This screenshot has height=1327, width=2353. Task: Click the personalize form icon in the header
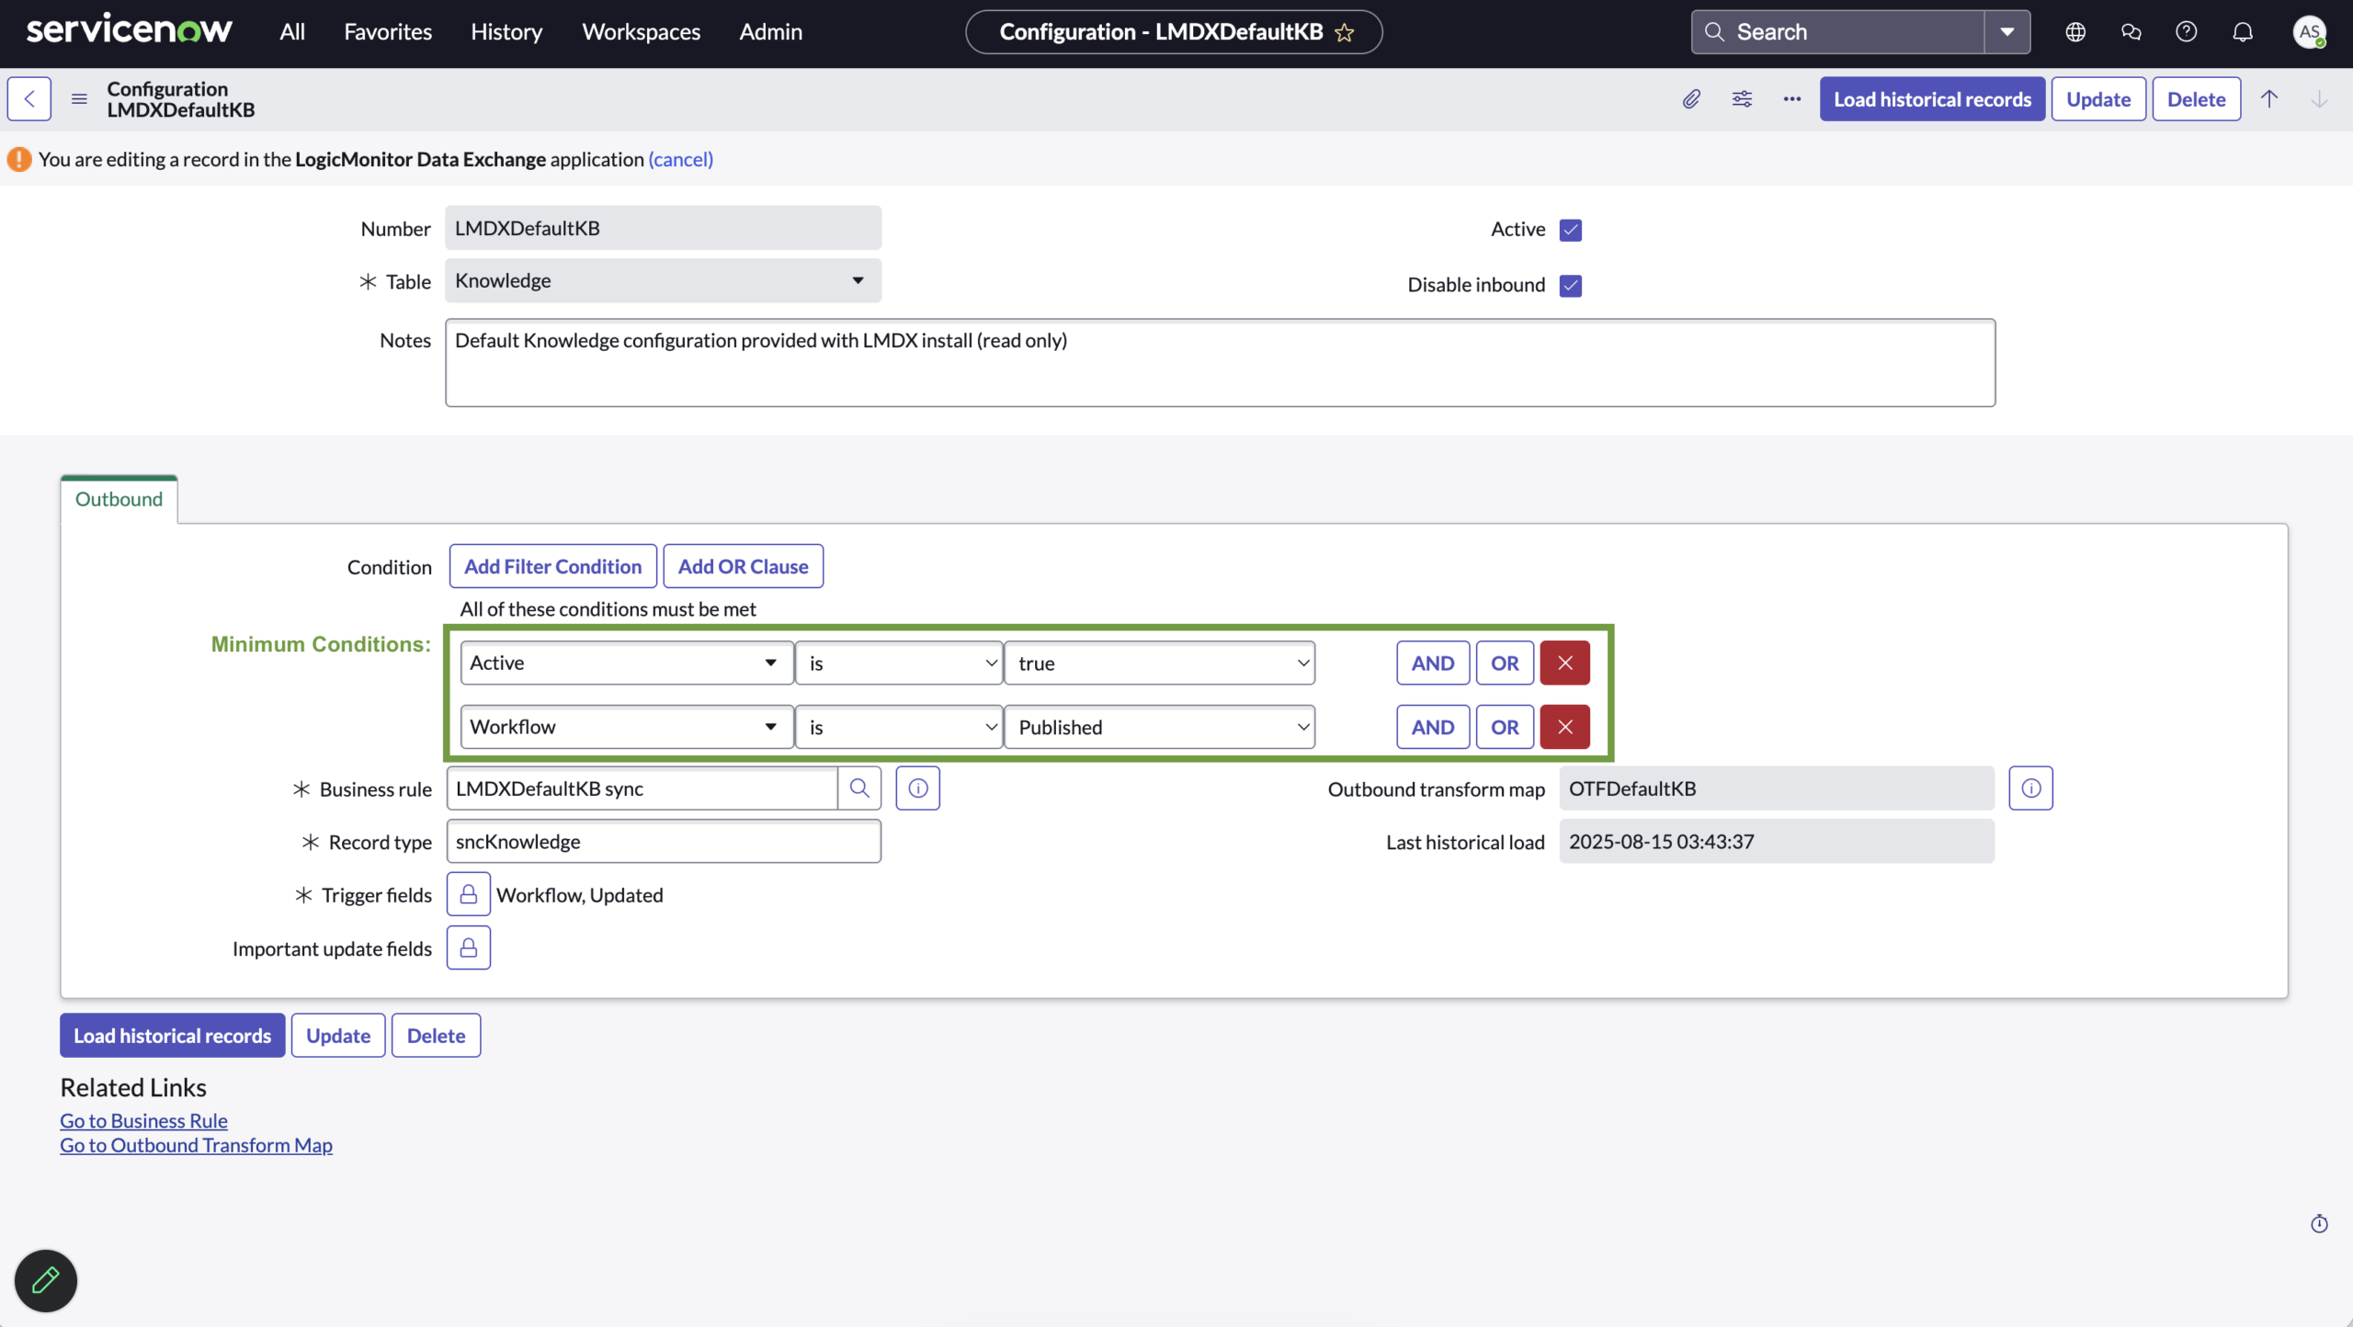(1742, 98)
